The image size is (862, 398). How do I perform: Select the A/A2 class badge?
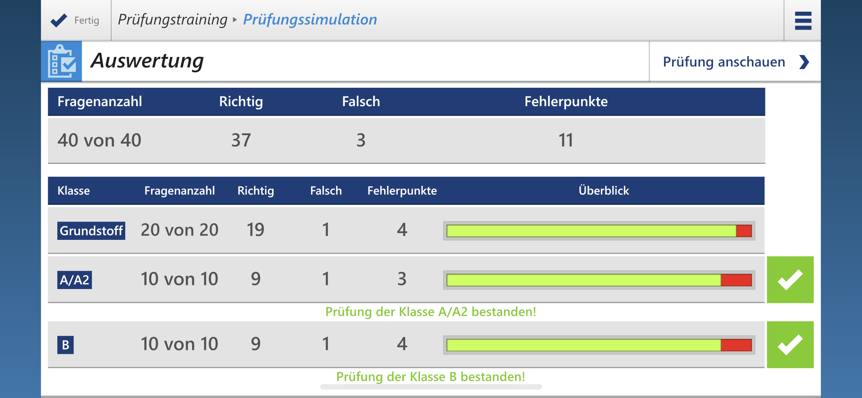(x=75, y=279)
